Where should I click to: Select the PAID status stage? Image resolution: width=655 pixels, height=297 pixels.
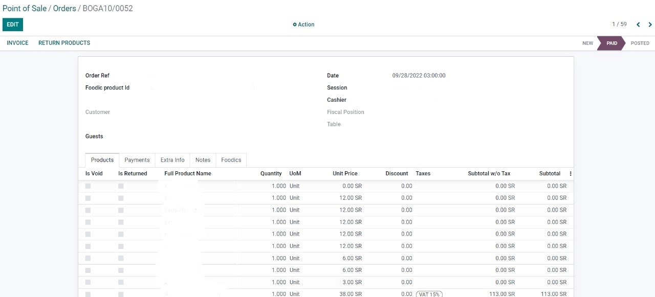pos(612,43)
